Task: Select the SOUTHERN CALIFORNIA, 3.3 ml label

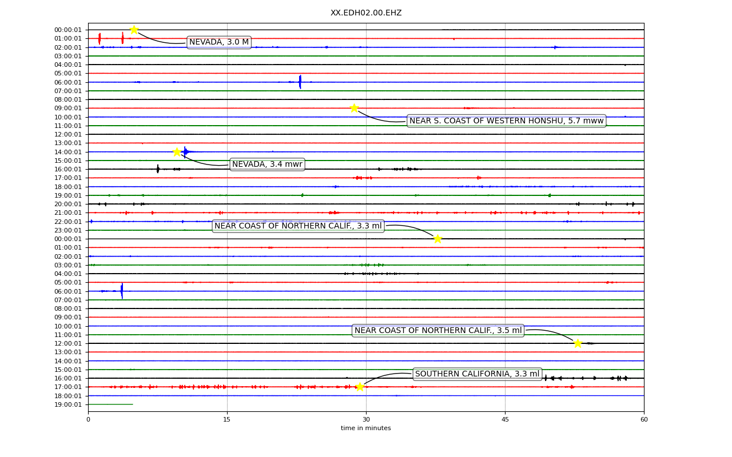Action: pos(477,374)
